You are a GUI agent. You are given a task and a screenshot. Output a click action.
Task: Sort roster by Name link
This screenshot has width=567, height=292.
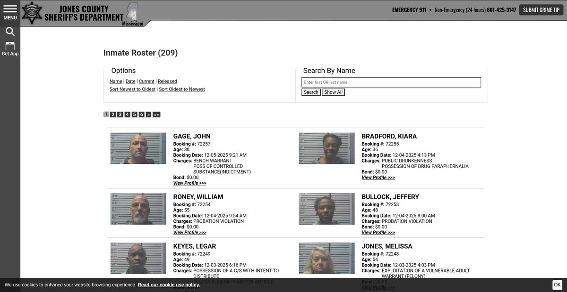tap(116, 81)
